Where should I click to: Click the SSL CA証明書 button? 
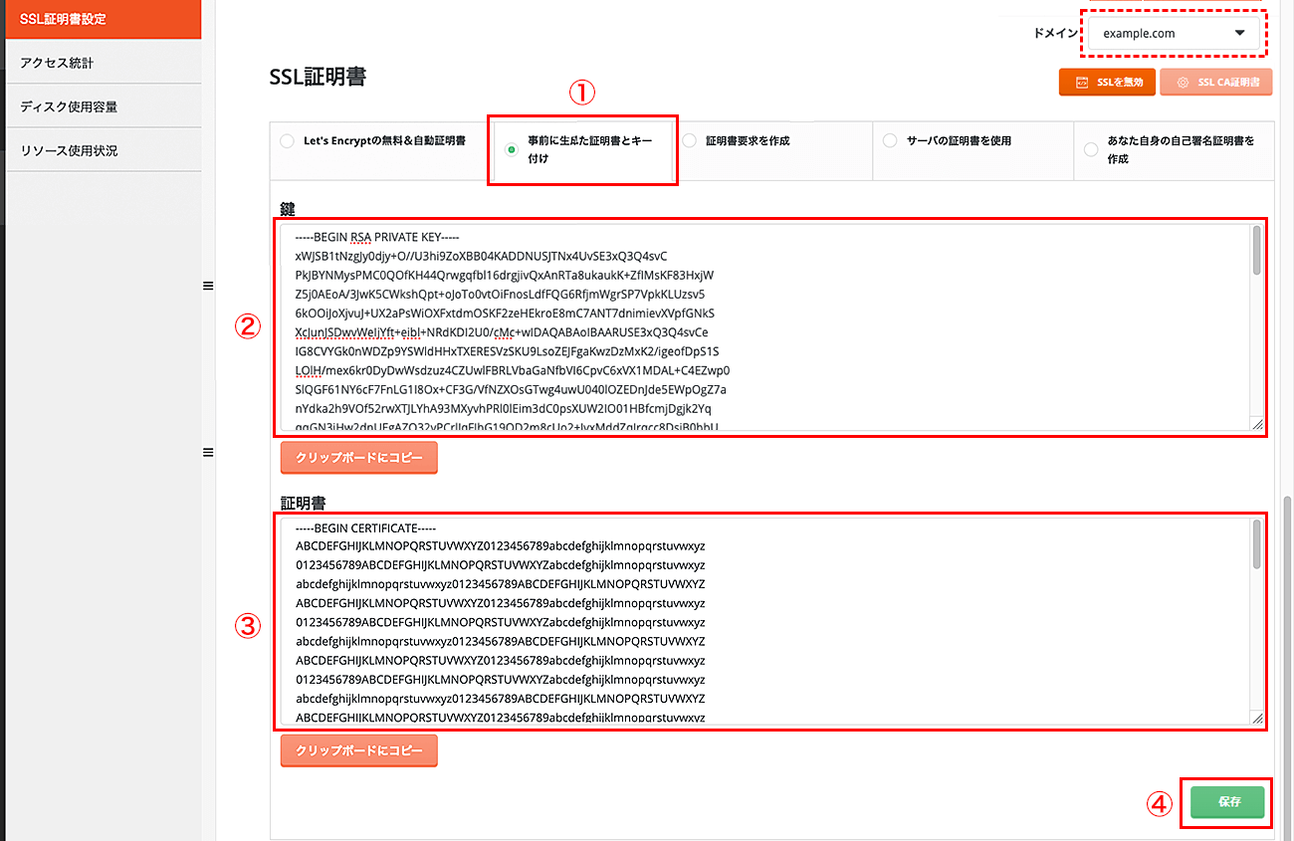[1217, 83]
